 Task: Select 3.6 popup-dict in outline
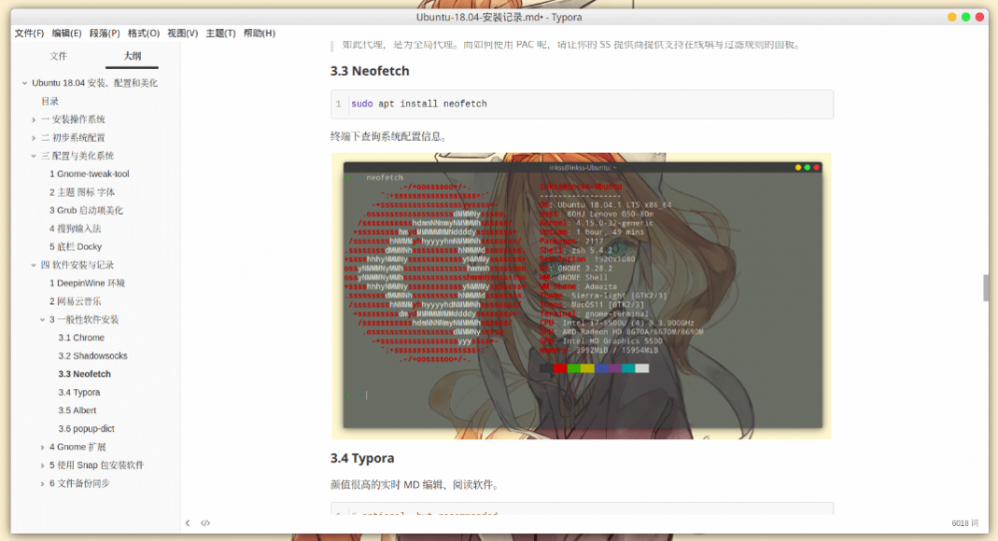(87, 429)
